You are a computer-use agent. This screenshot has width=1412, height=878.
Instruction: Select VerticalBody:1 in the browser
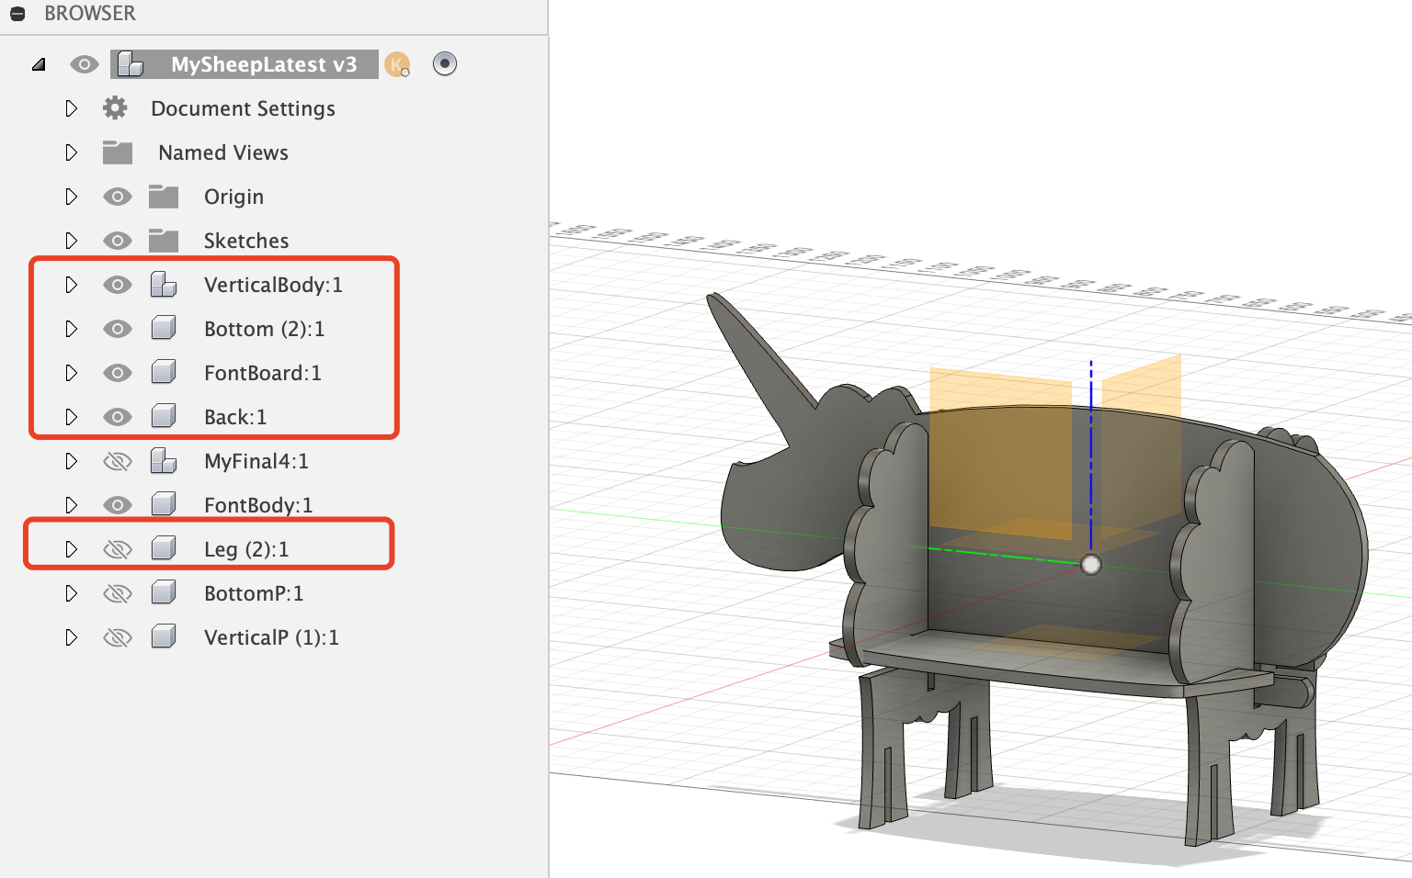pyautogui.click(x=273, y=285)
